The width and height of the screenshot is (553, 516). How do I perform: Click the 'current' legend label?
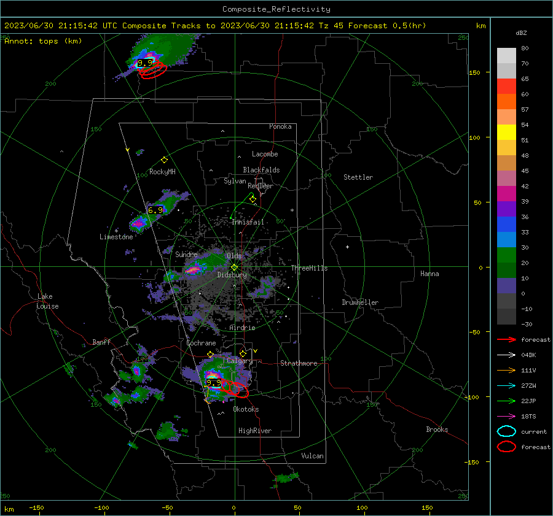(533, 431)
